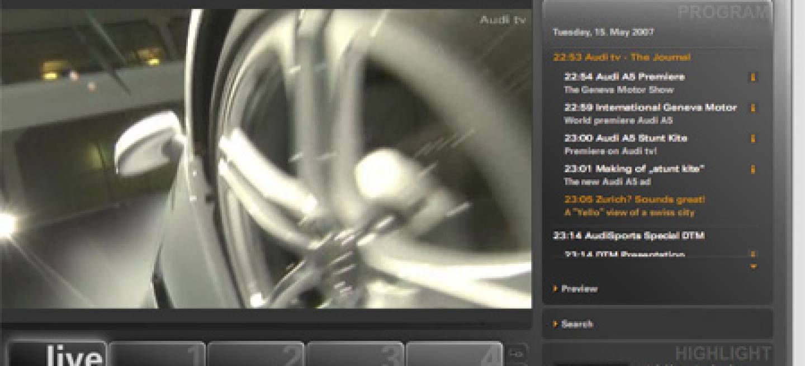
Task: Click the video player image
Action: point(266,158)
